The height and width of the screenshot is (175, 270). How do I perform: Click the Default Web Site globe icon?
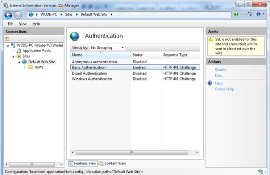click(x=24, y=62)
